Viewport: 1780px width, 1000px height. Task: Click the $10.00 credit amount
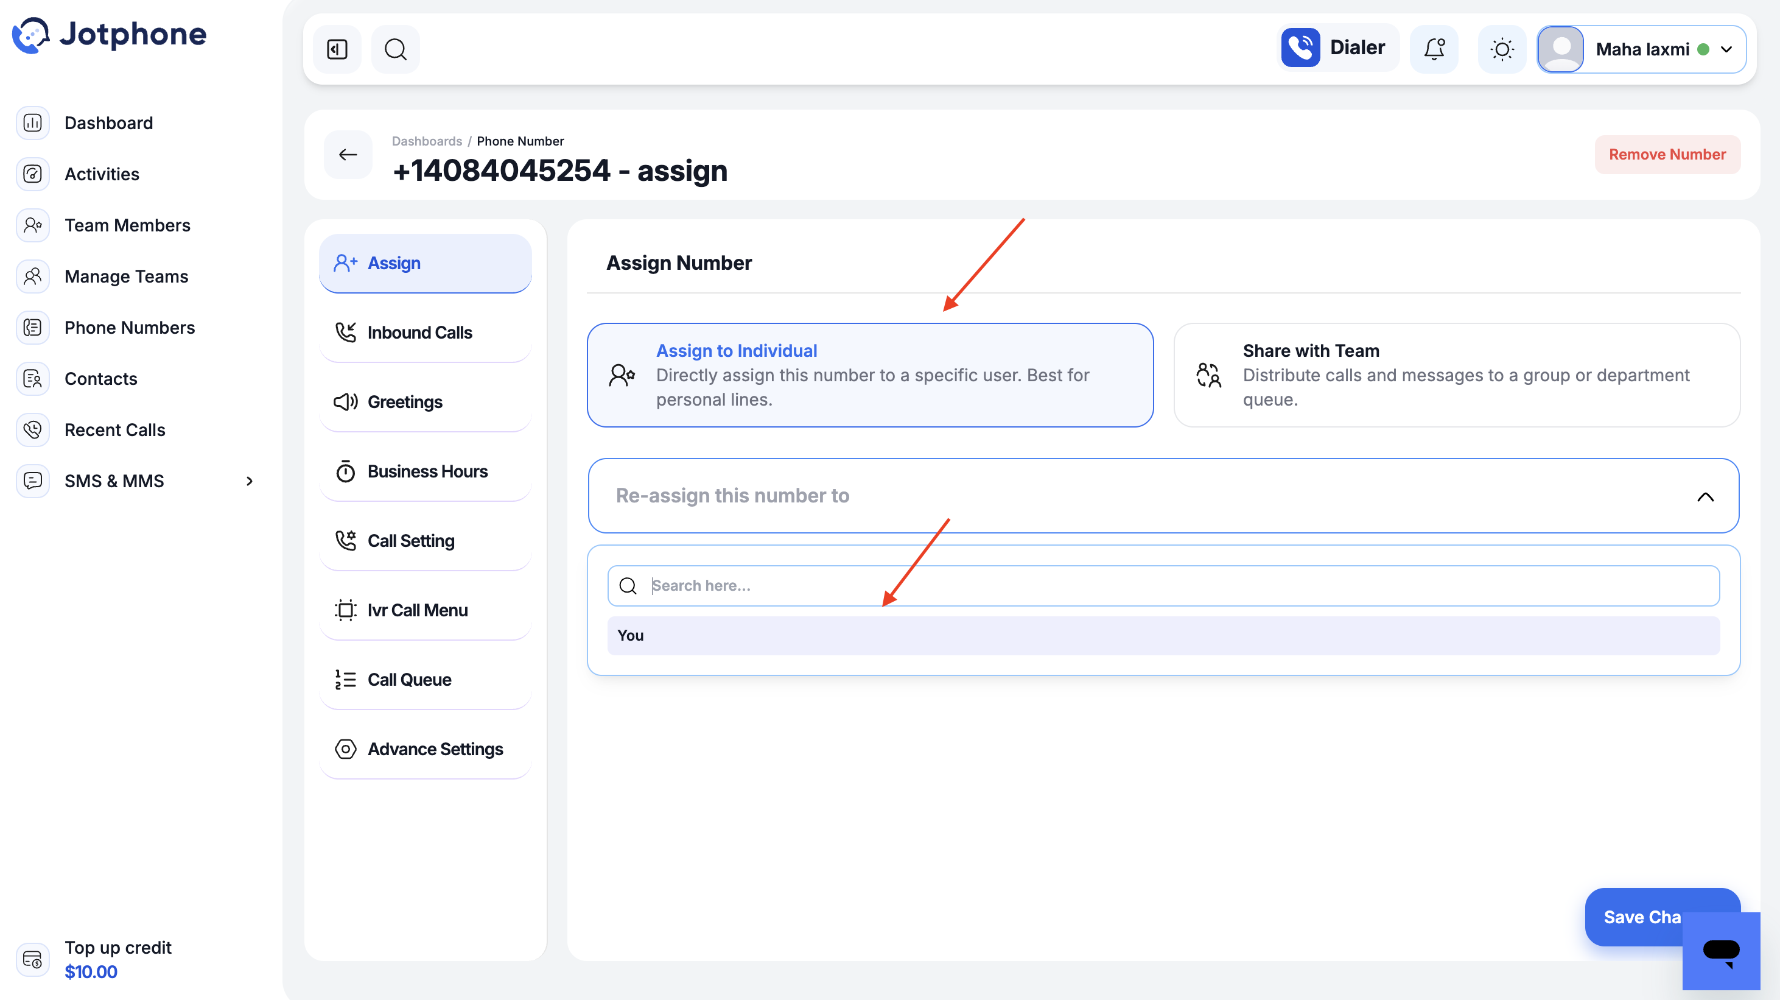(91, 971)
